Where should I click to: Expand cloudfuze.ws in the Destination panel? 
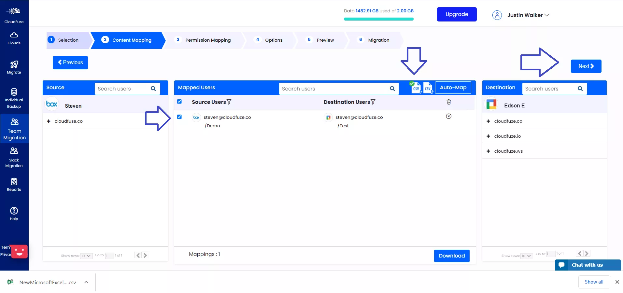(x=488, y=151)
